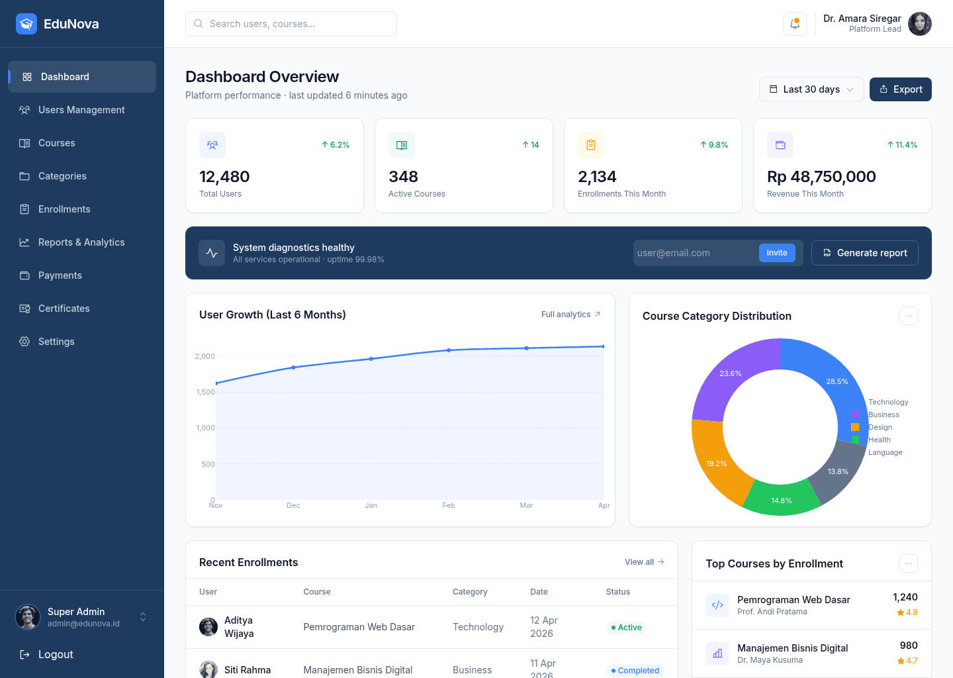
Task: Open the Last 30 days date range dropdown
Action: tap(811, 89)
